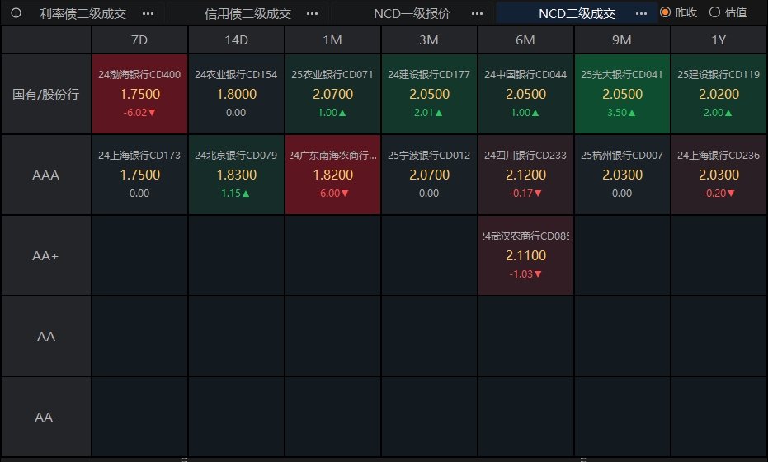
Task: Open more options beside NCD一级报价
Action: point(477,13)
